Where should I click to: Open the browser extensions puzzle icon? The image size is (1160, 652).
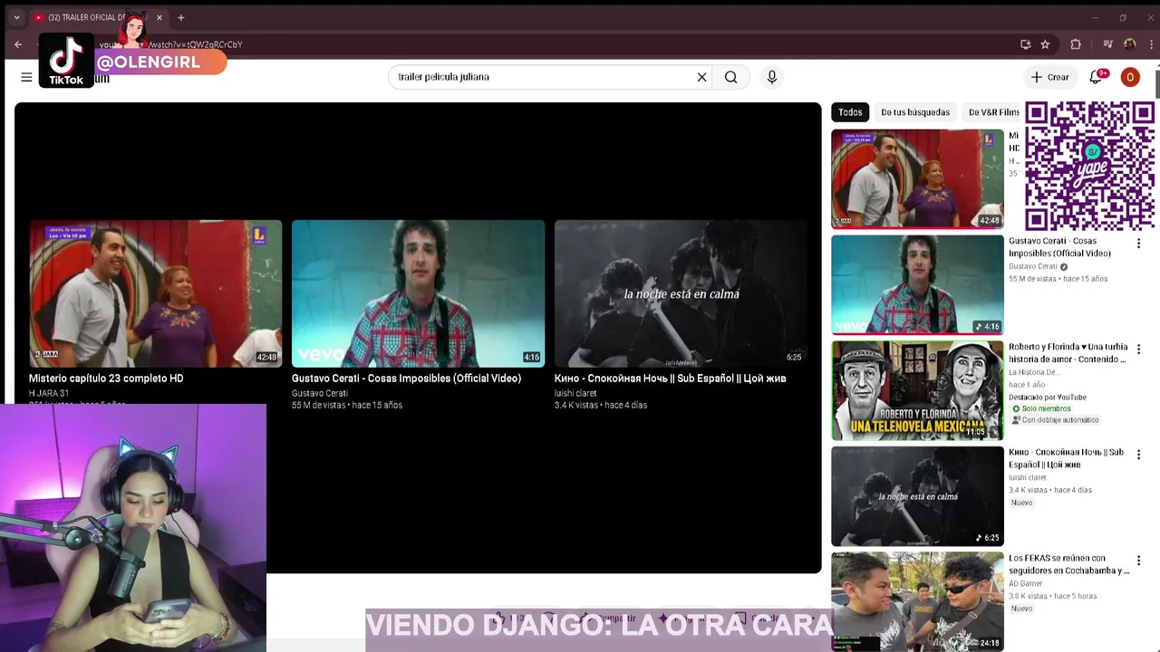(x=1076, y=44)
